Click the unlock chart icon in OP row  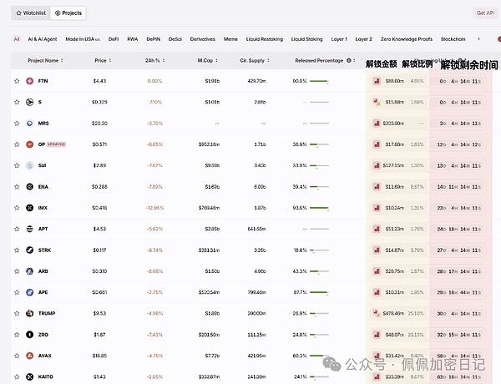[x=377, y=144]
